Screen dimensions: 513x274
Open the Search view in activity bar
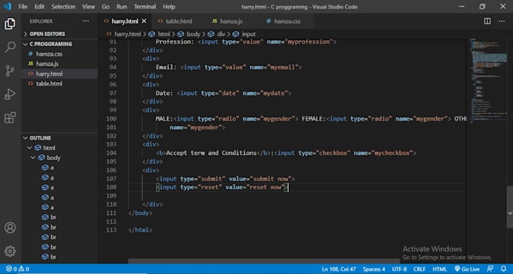pyautogui.click(x=10, y=47)
